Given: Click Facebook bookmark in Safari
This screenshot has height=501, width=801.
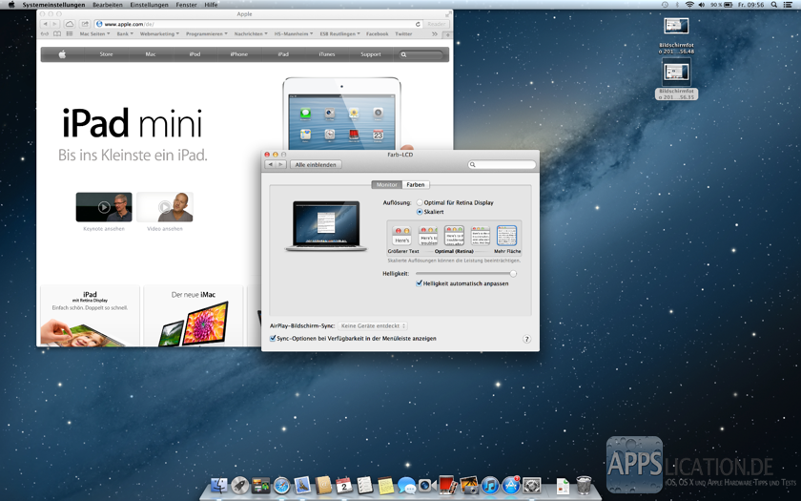Looking at the screenshot, I should click(x=377, y=33).
